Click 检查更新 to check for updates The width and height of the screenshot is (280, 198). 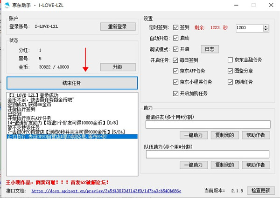click(x=261, y=191)
